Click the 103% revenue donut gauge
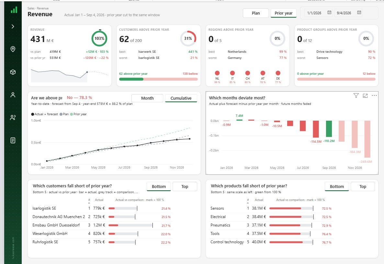 click(99, 38)
